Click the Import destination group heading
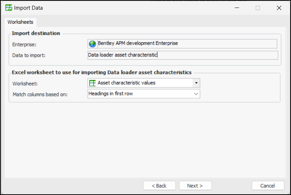Screen dimensions: 291x195 (x=36, y=33)
